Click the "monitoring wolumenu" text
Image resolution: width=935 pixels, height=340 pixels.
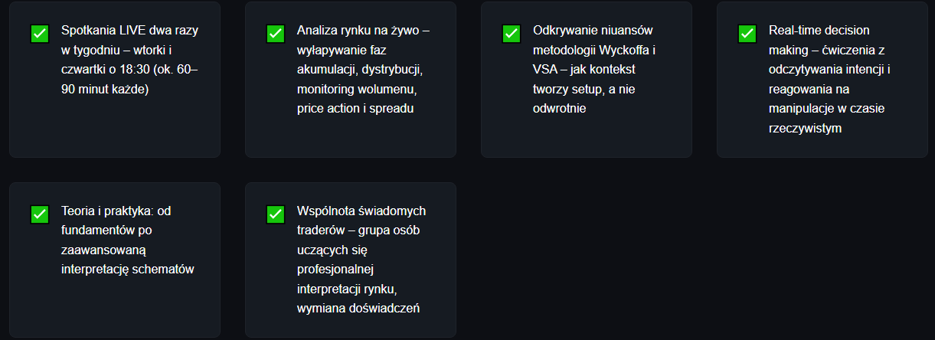click(x=356, y=89)
